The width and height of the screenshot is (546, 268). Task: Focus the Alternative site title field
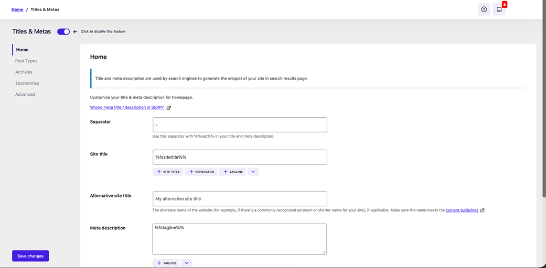coord(240,198)
